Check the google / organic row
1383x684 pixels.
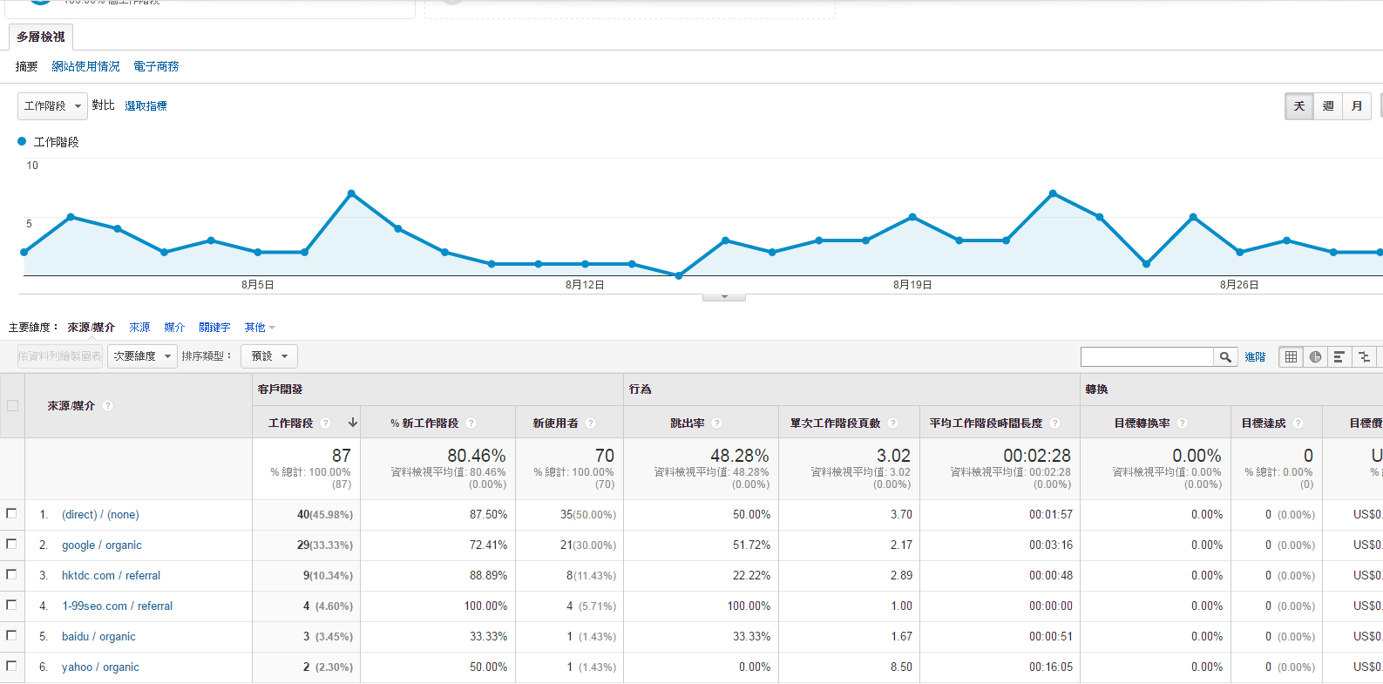coord(11,544)
